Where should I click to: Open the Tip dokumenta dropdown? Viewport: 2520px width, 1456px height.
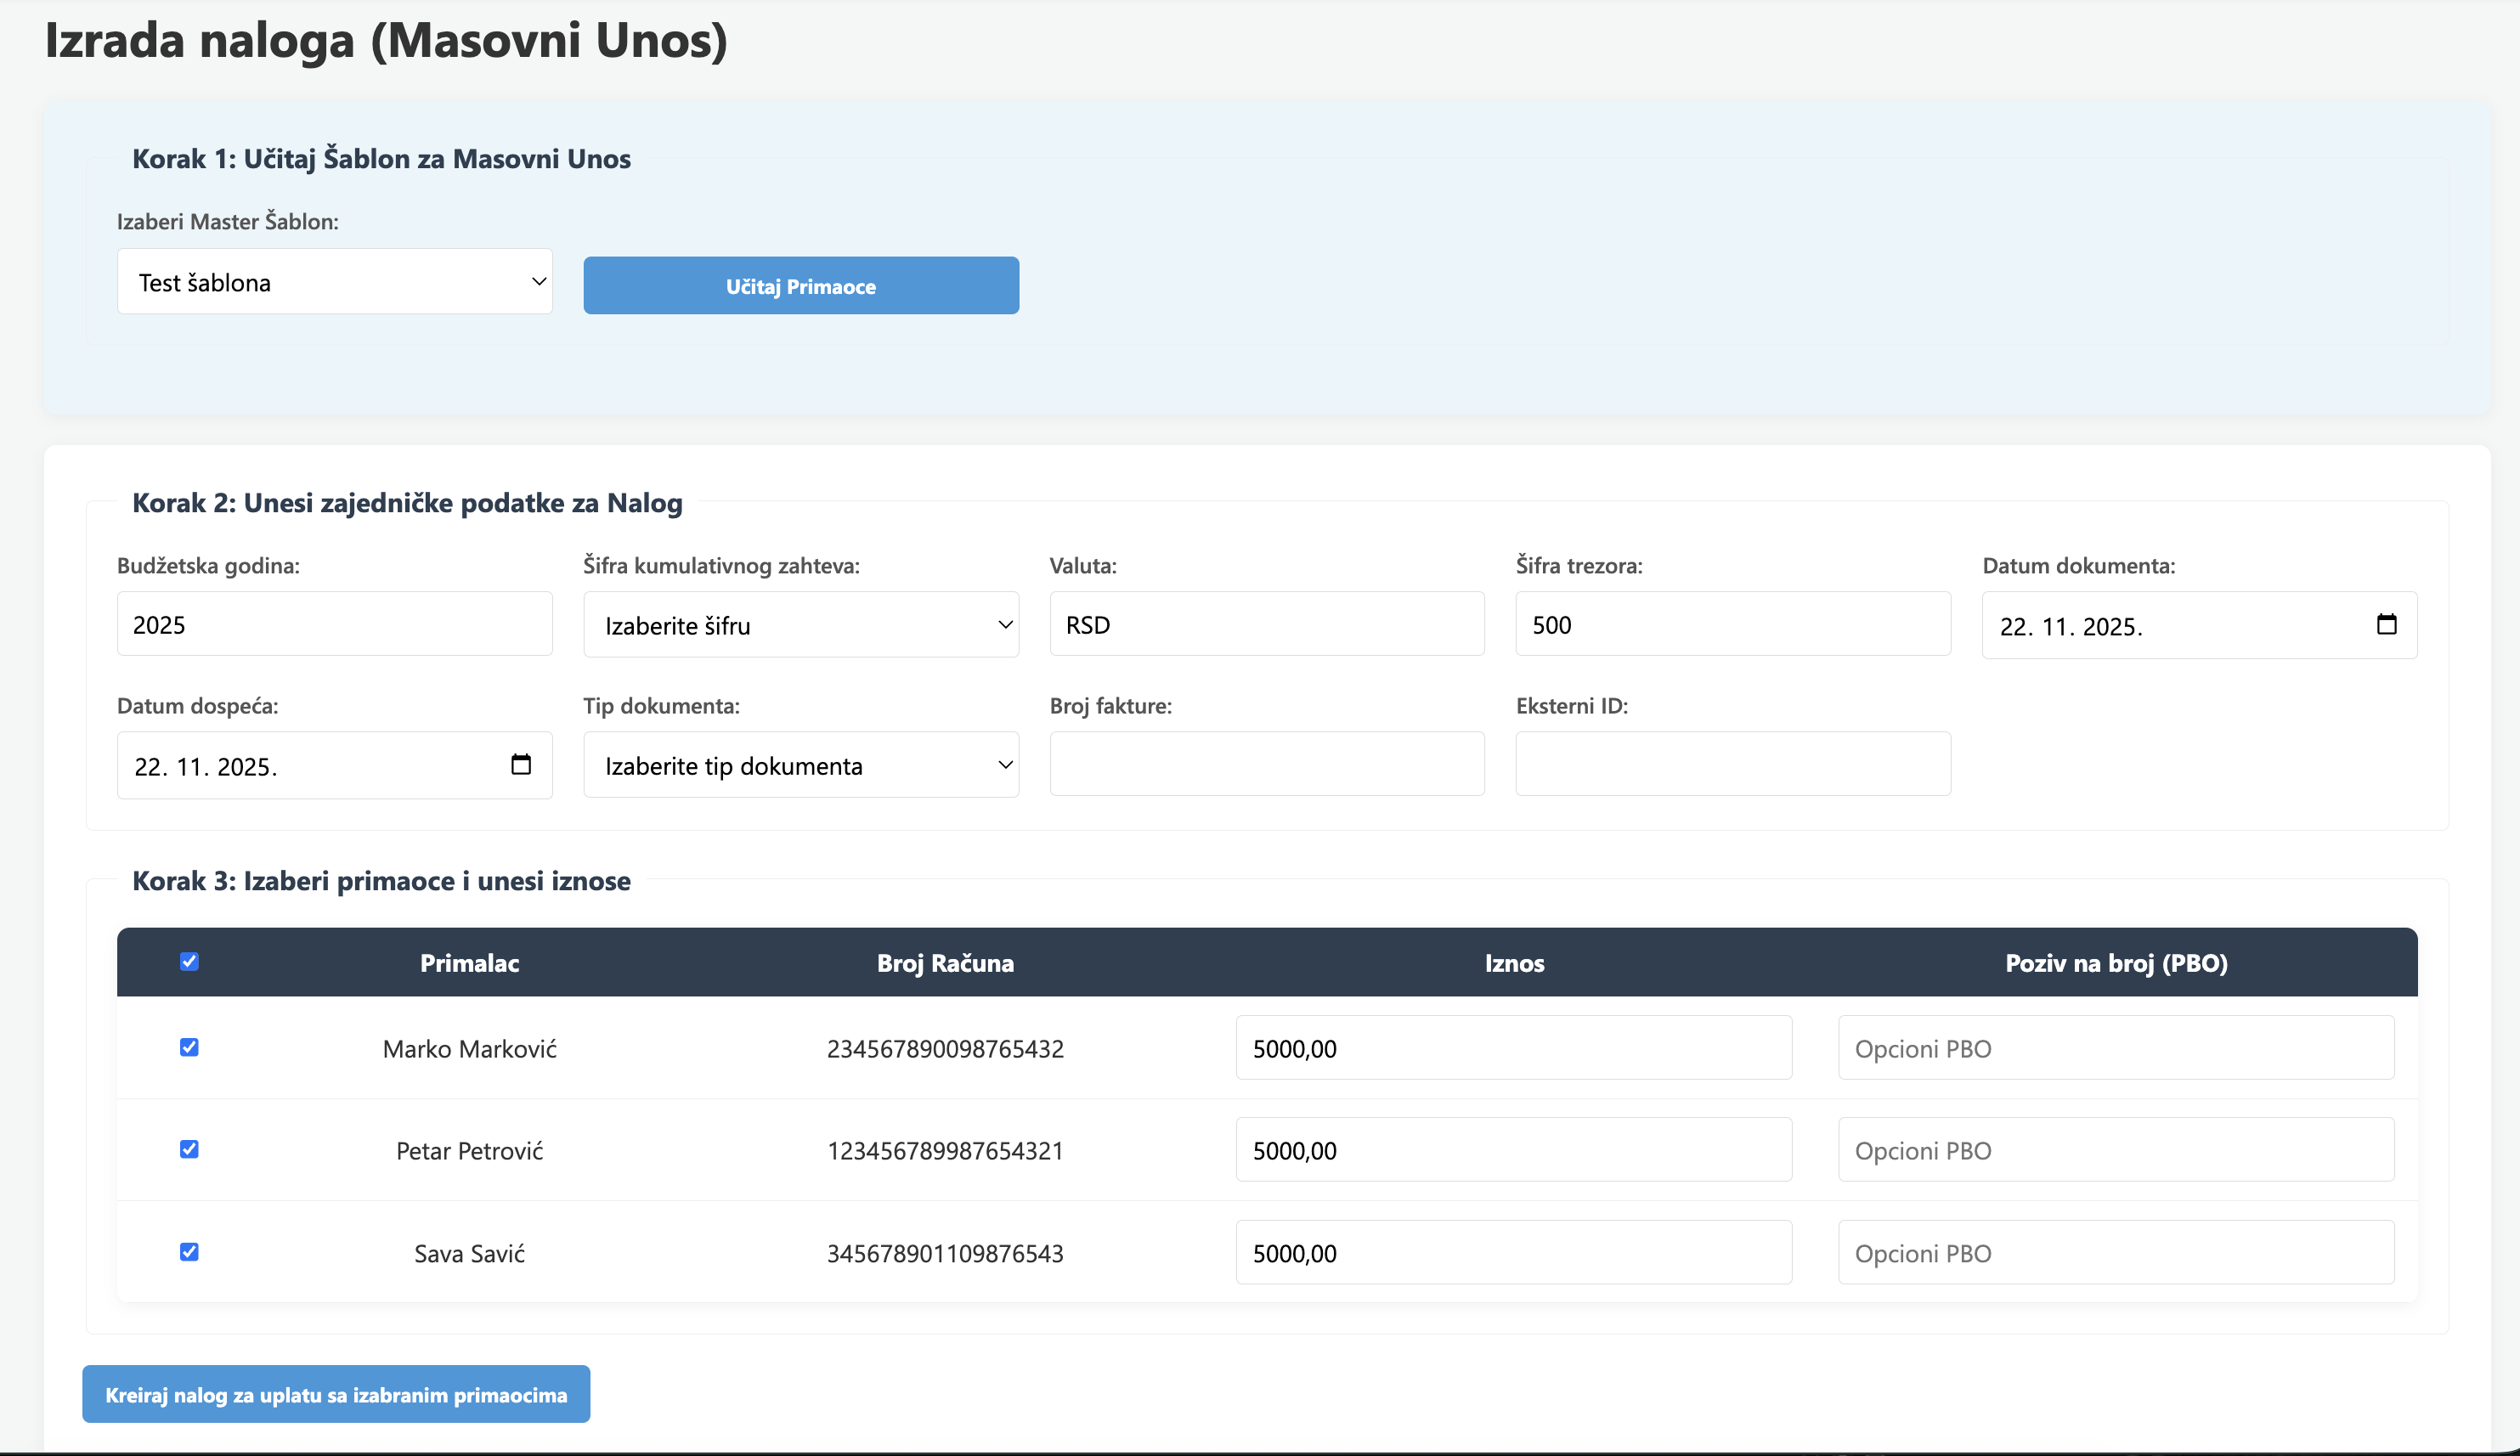[800, 764]
